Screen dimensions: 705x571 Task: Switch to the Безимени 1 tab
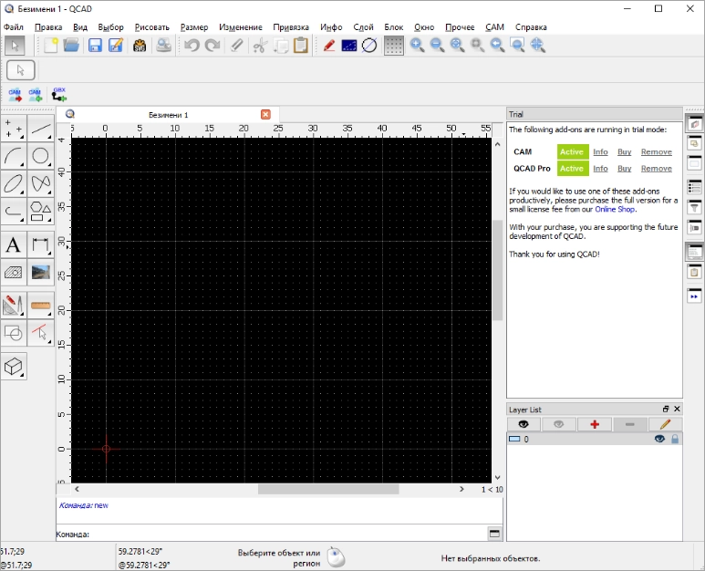click(168, 115)
